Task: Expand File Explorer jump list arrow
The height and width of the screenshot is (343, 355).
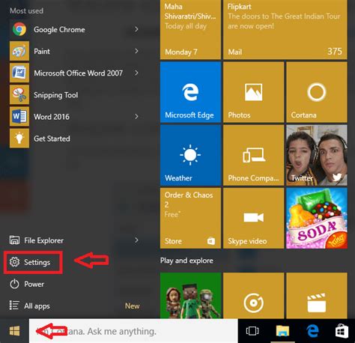Action: pos(136,240)
